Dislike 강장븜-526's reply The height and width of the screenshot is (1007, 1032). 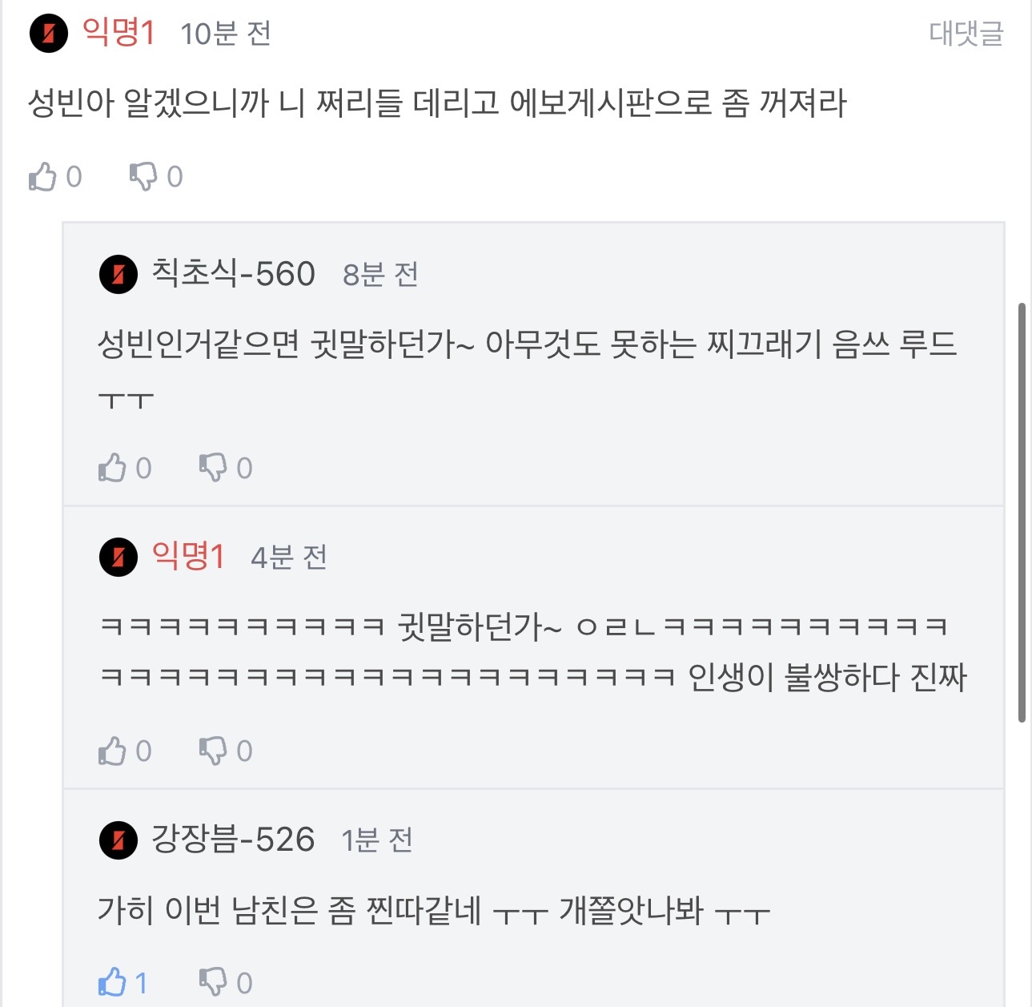point(214,982)
